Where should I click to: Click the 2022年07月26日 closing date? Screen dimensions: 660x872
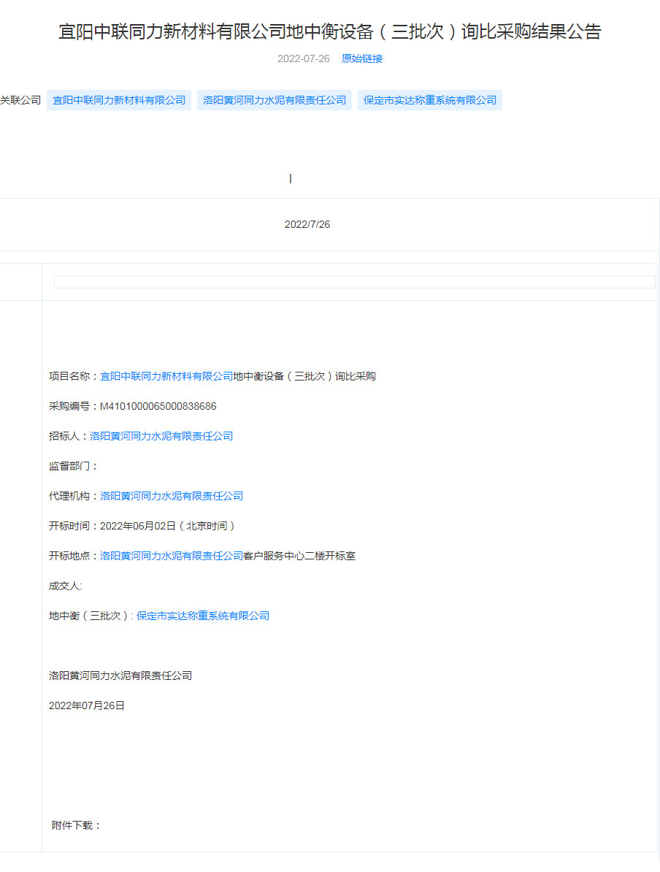[87, 705]
